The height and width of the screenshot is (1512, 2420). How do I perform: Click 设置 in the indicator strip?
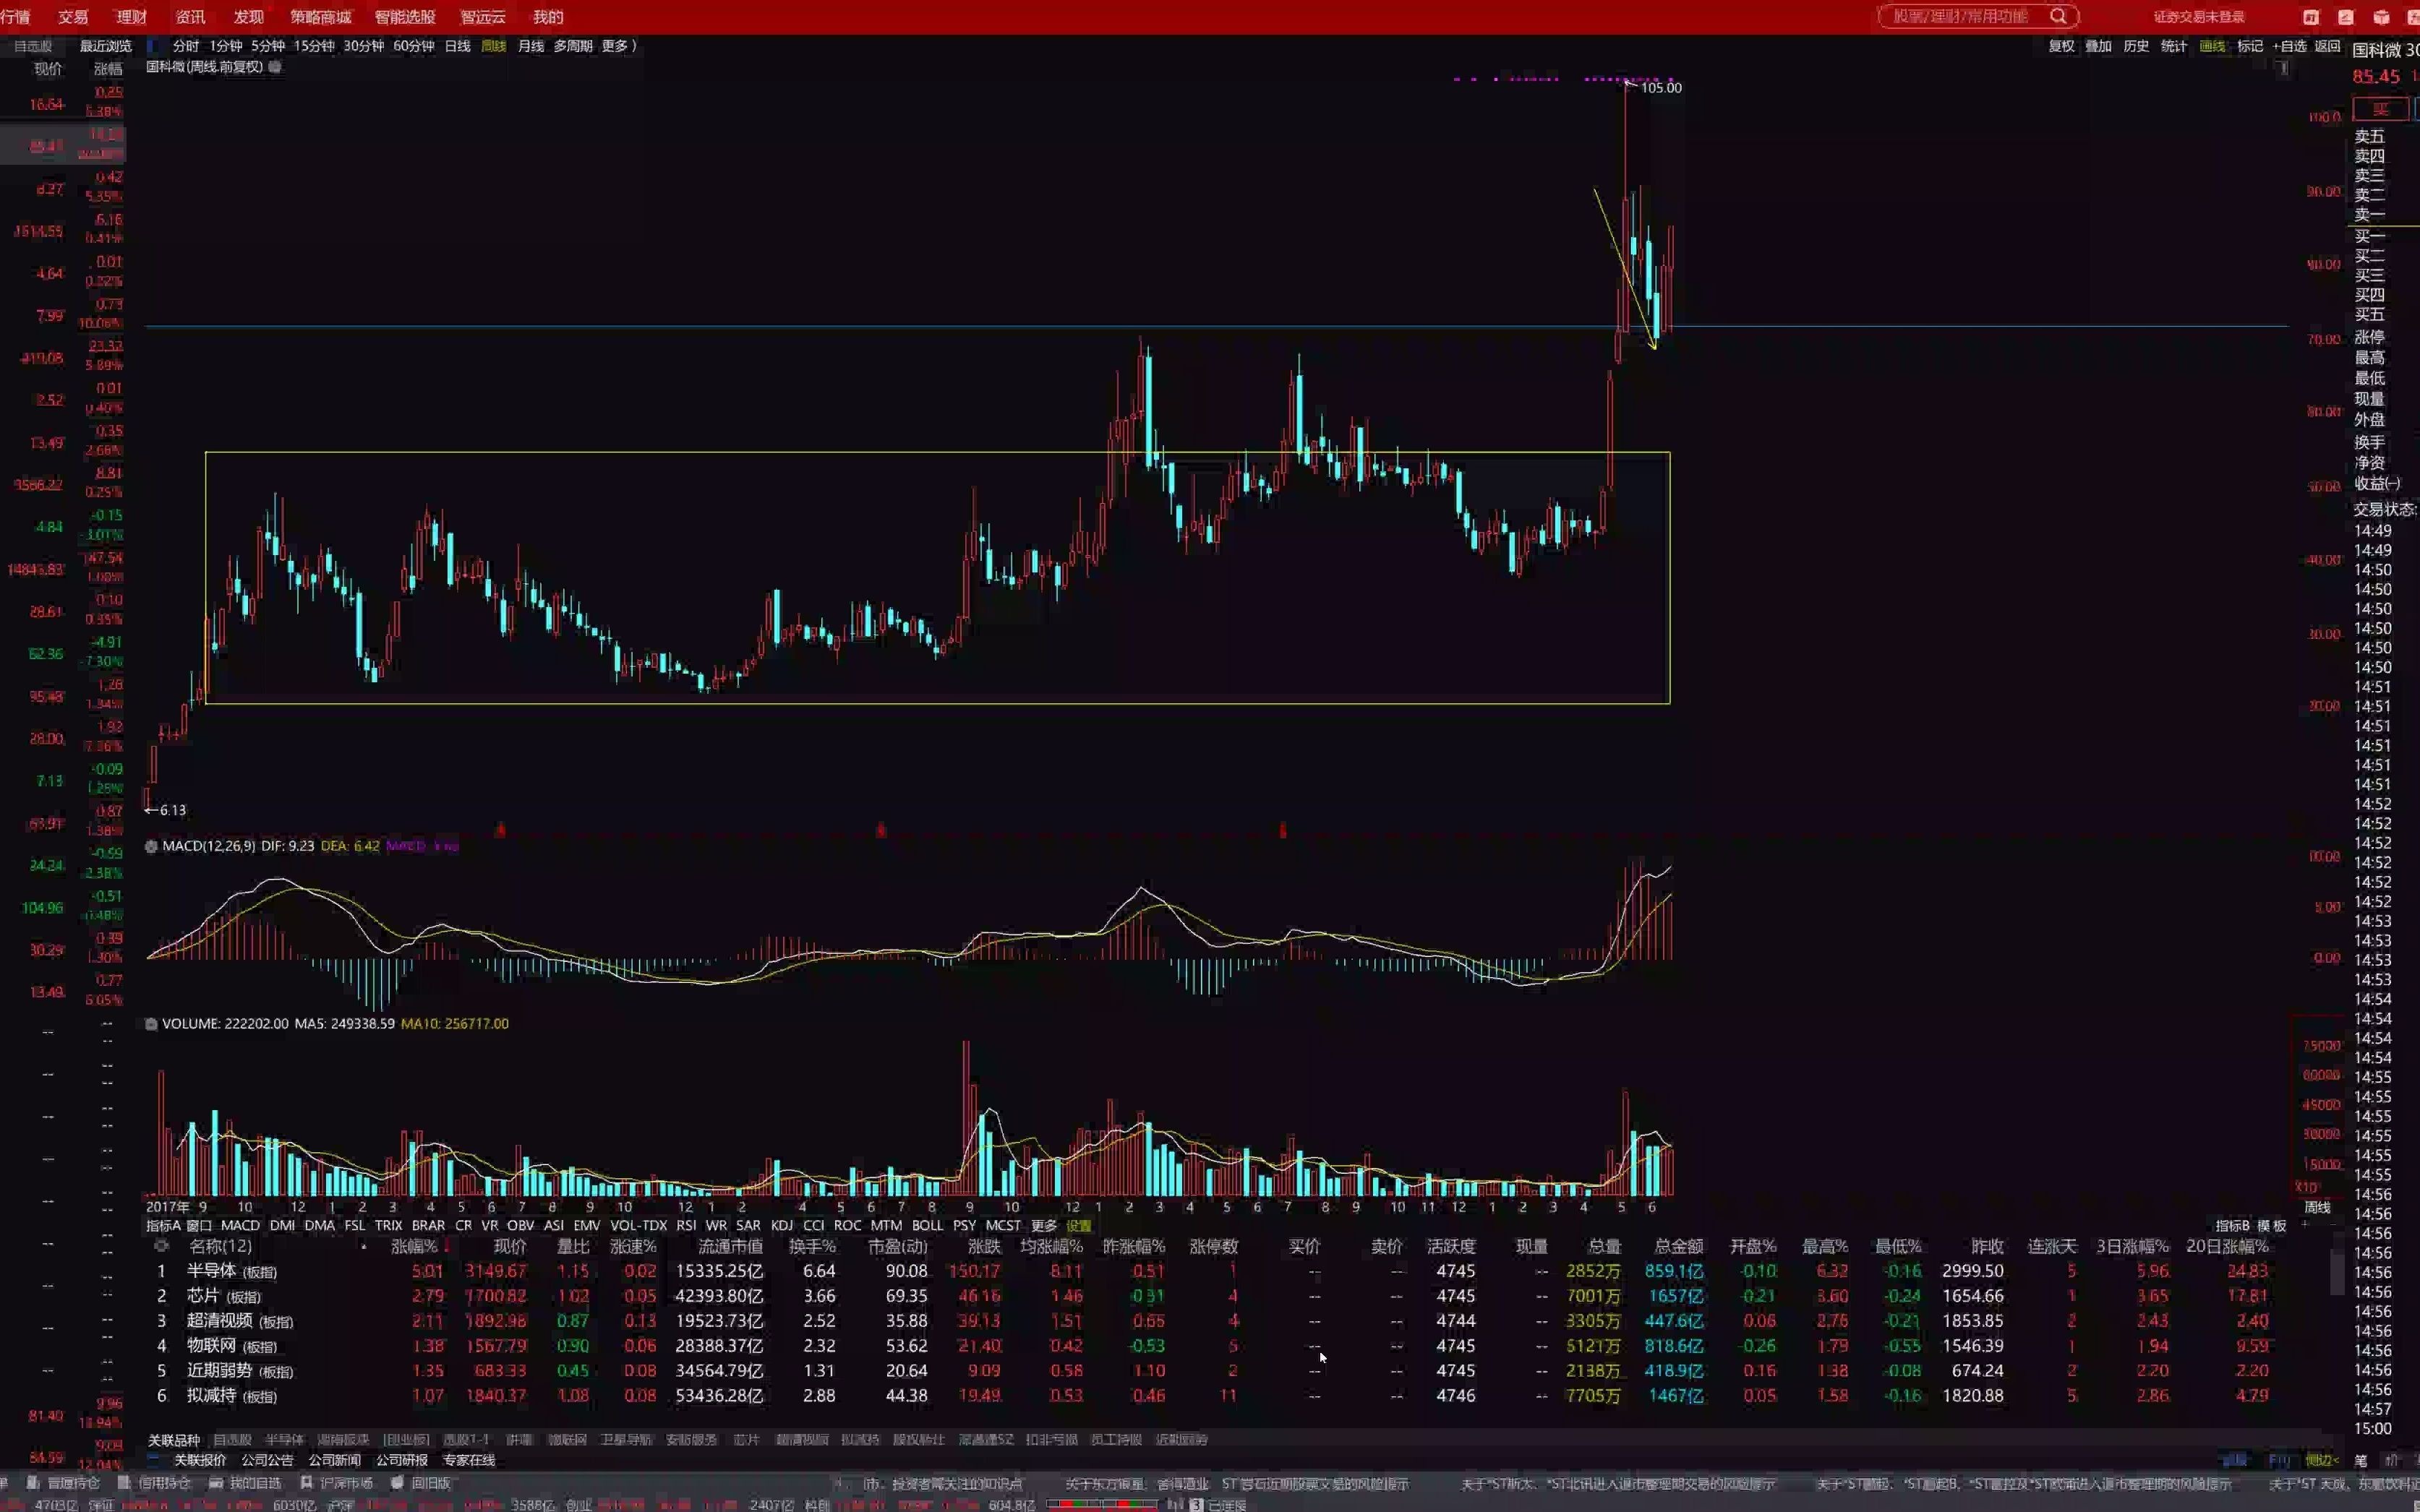(1079, 1225)
